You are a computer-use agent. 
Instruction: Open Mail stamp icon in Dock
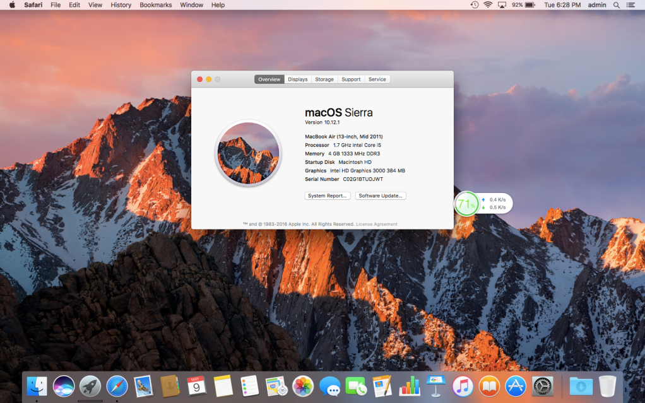(143, 387)
